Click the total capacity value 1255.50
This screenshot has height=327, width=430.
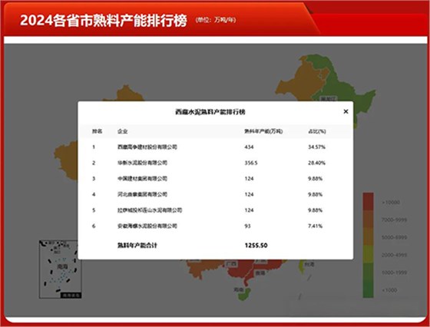pos(256,246)
